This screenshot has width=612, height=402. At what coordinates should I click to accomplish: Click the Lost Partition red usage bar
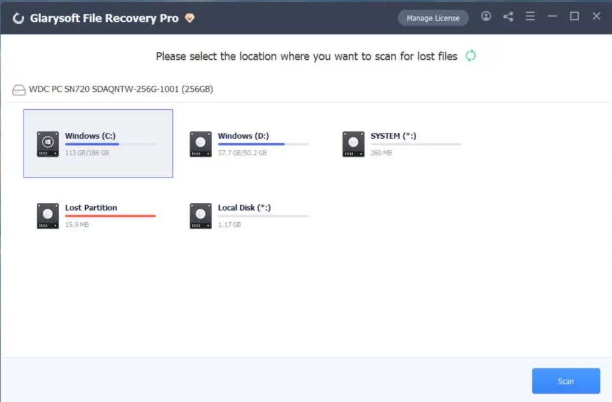pyautogui.click(x=110, y=216)
